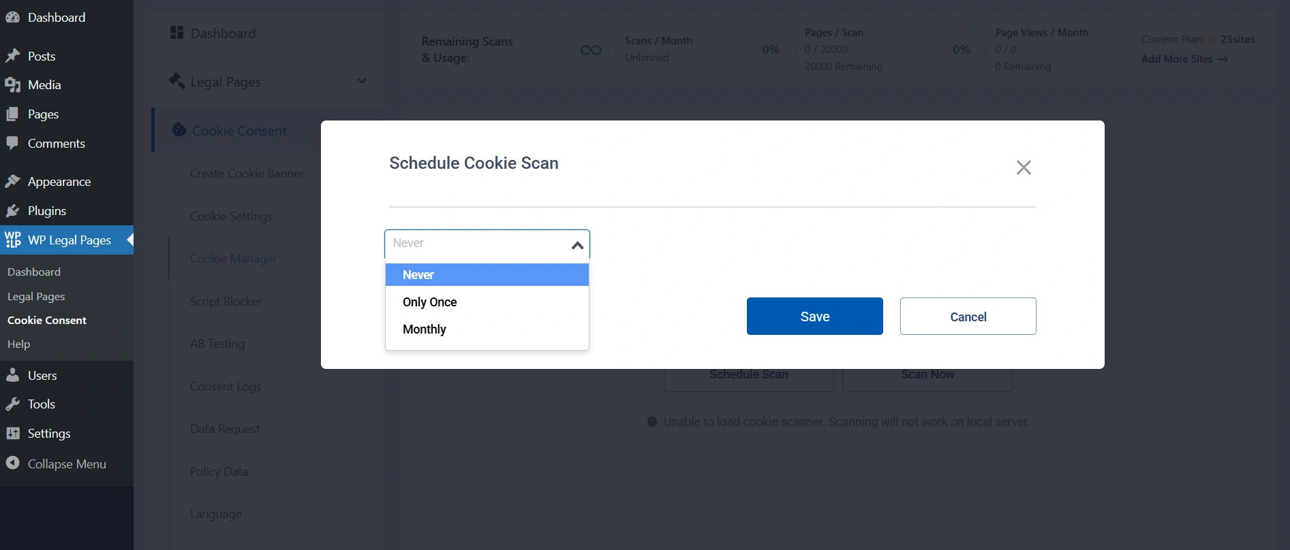Save the cookie scan schedule
Image resolution: width=1290 pixels, height=550 pixels.
tap(814, 316)
